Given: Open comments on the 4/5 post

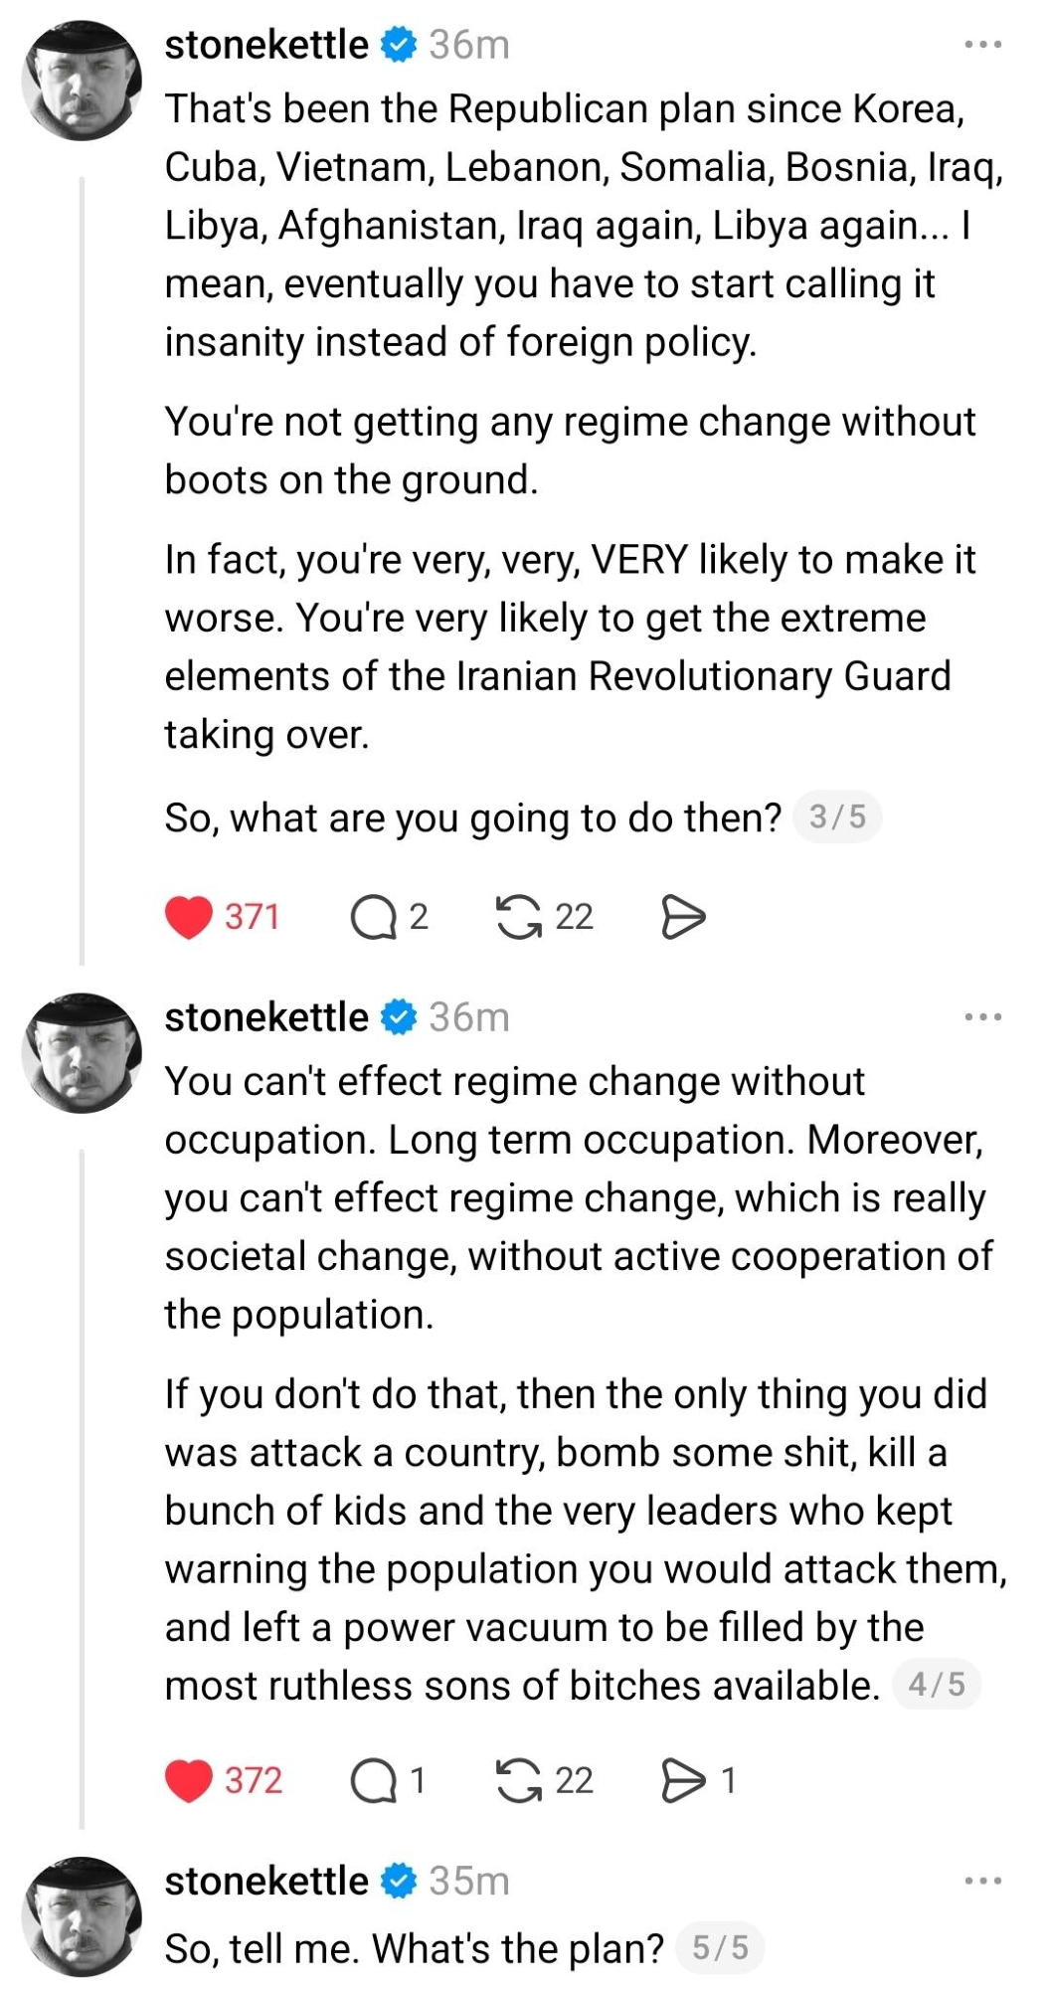Looking at the screenshot, I should coord(373,1779).
